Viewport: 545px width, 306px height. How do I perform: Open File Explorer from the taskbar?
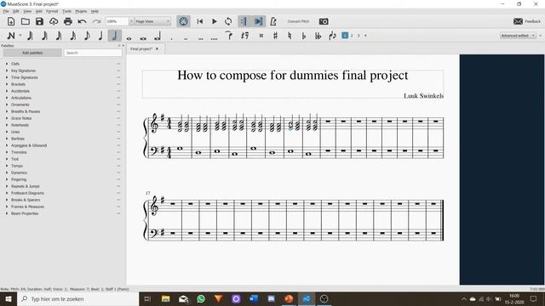point(165,298)
